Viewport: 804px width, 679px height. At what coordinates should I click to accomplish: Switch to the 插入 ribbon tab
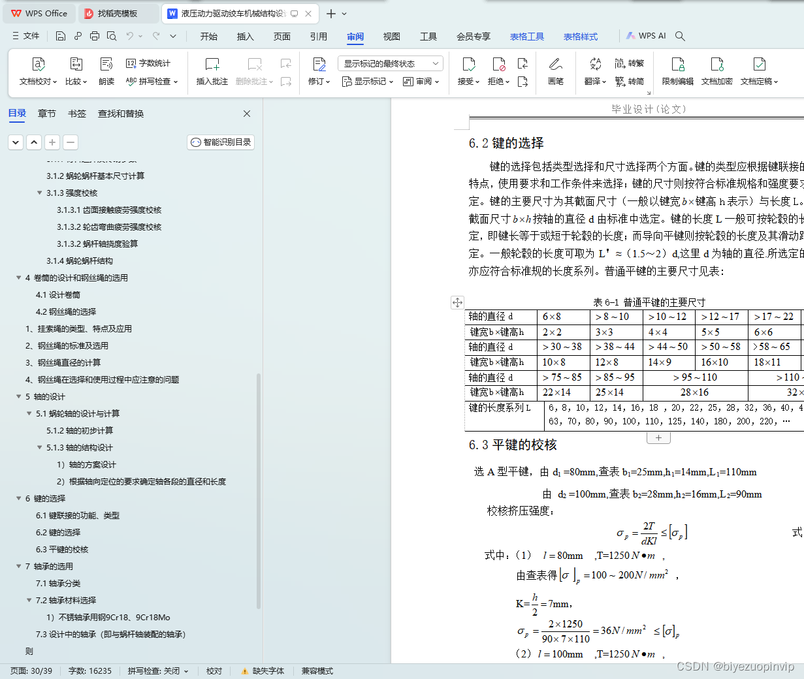[x=246, y=37]
